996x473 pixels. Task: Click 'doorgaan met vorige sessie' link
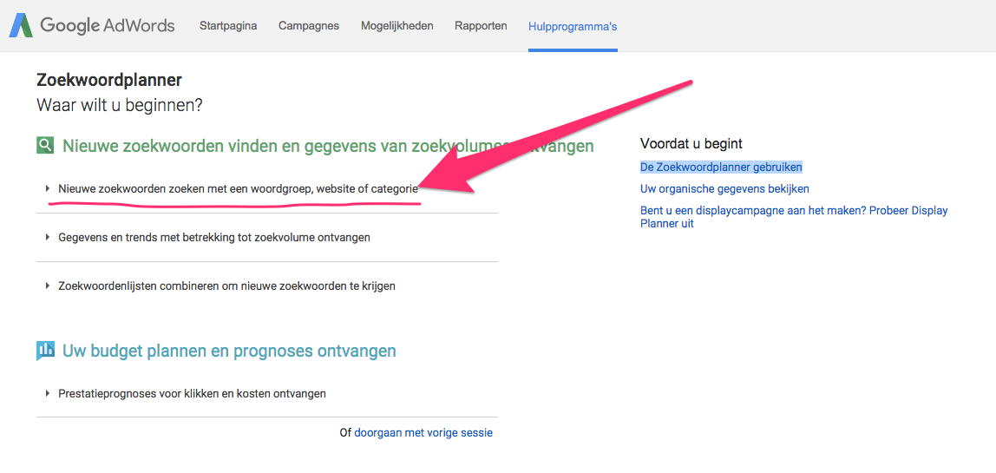click(423, 433)
